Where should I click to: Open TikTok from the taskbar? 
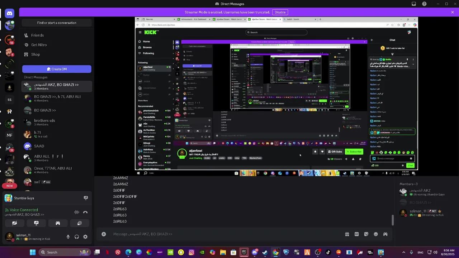point(328,252)
